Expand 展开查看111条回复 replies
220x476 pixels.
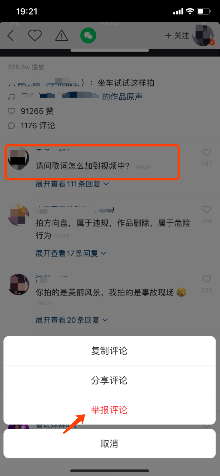point(72,184)
